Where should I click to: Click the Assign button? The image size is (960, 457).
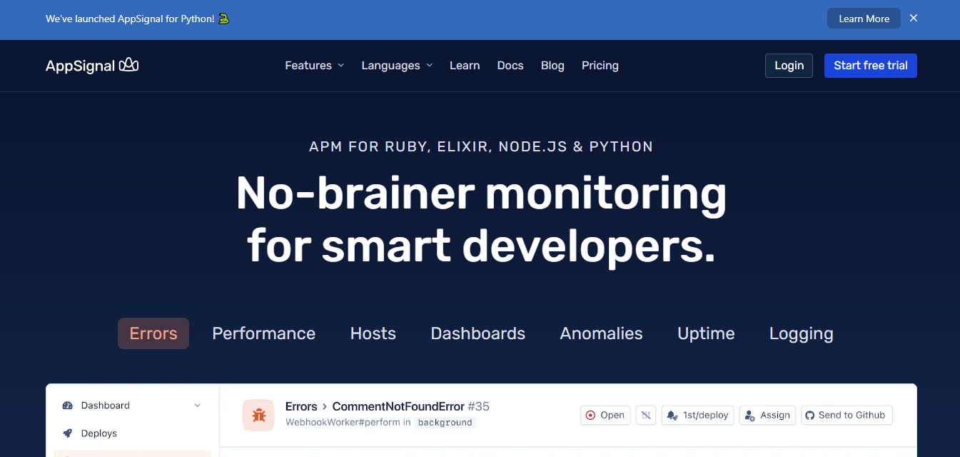pyautogui.click(x=767, y=415)
